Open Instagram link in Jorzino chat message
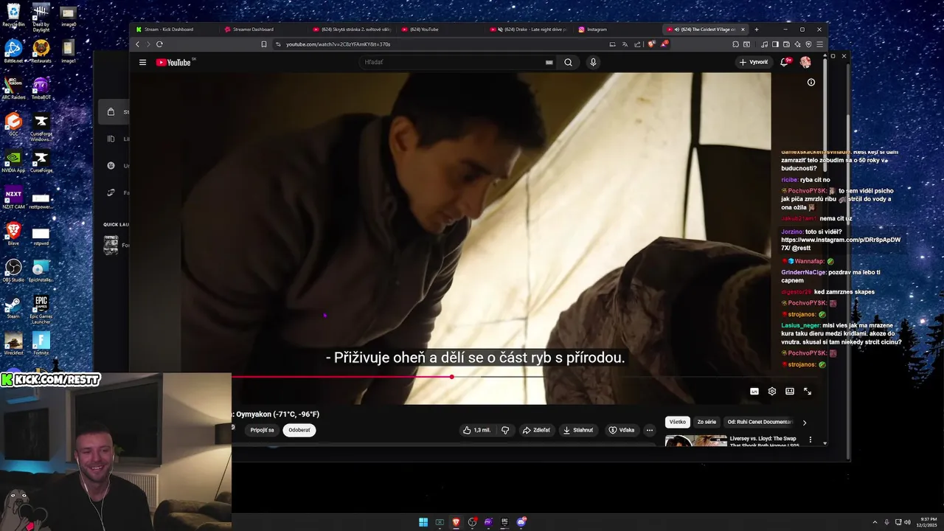The width and height of the screenshot is (944, 531). 841,244
